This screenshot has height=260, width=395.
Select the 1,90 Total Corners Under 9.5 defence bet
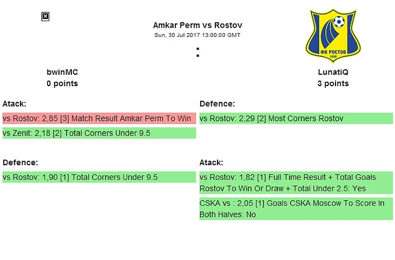tap(99, 177)
